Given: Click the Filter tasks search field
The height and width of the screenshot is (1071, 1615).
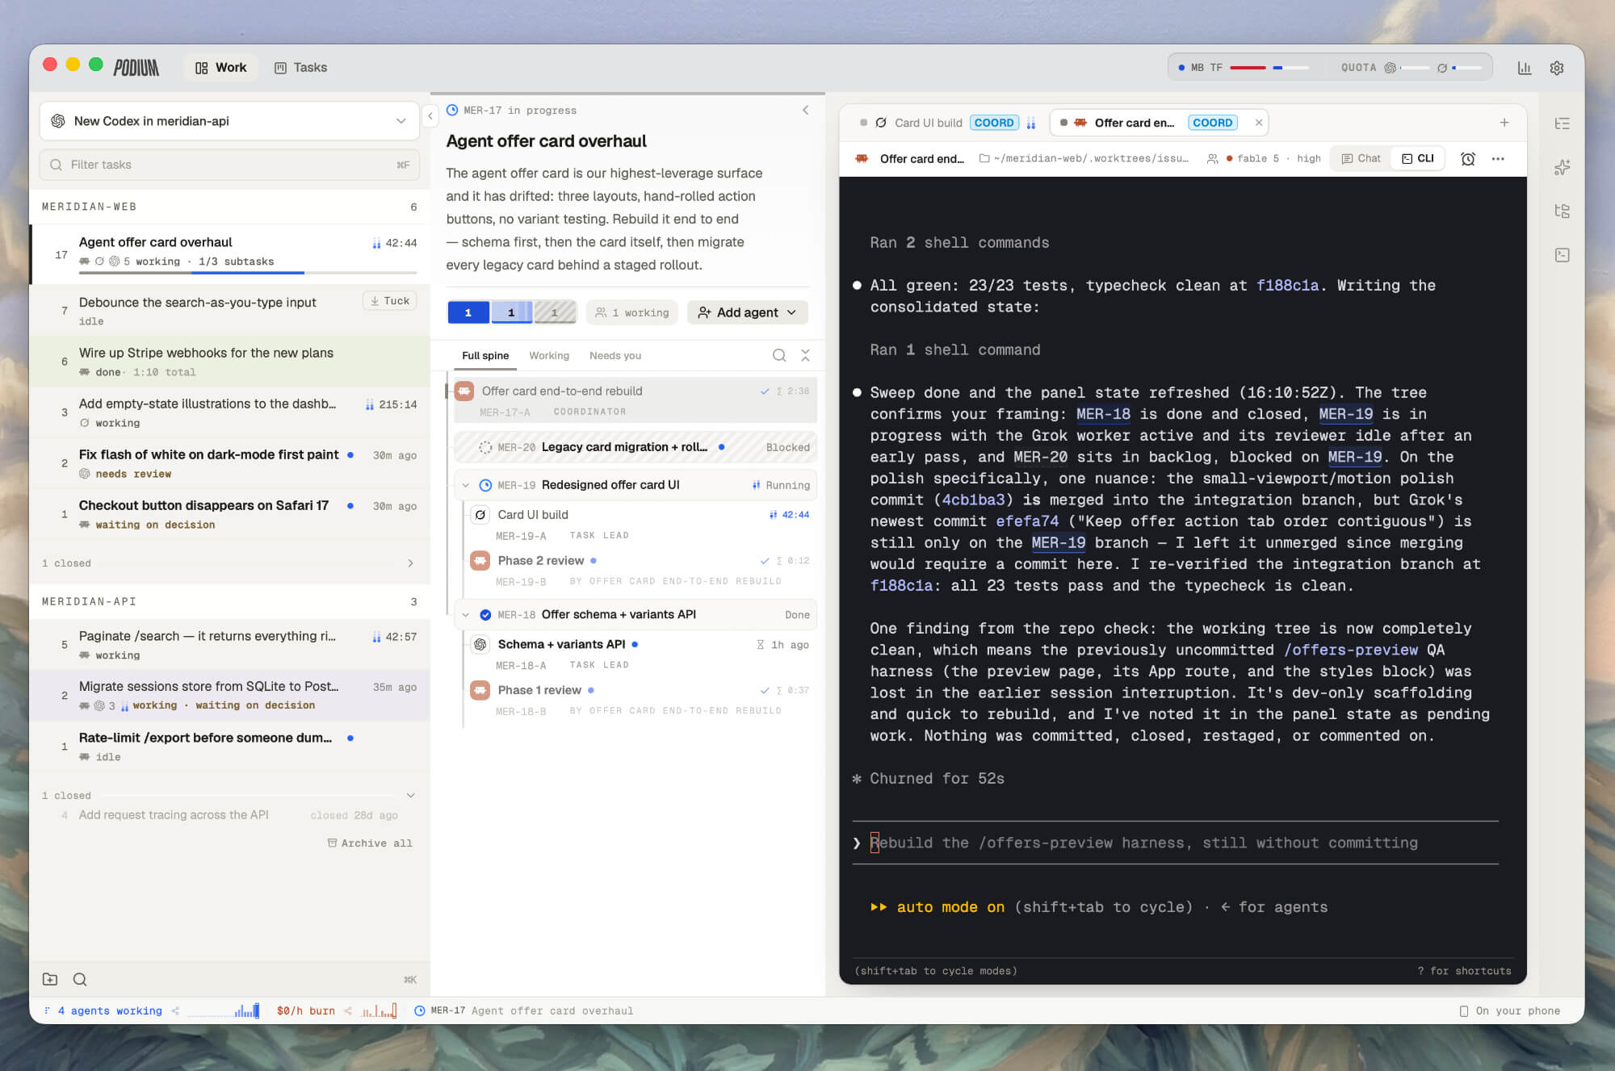Looking at the screenshot, I should point(229,165).
